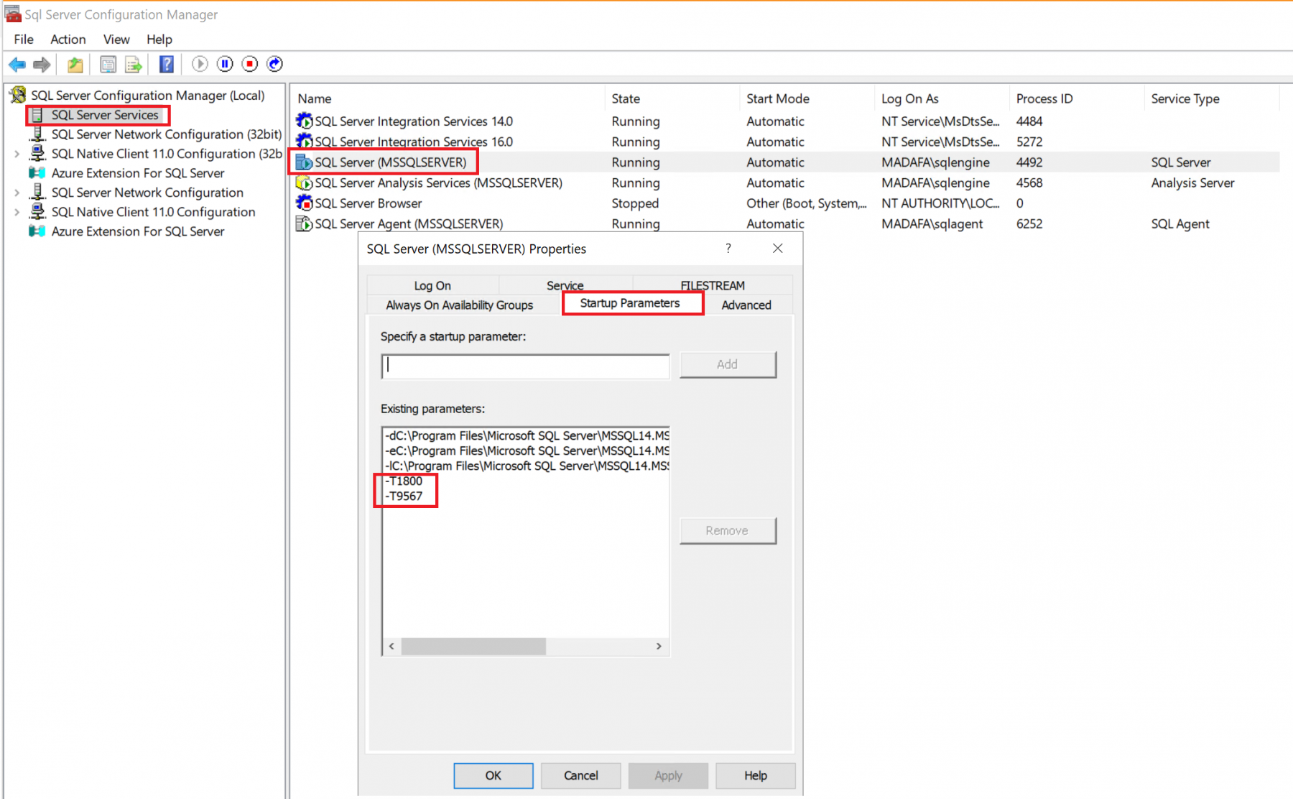Click the SQL Server Agent service icon

[x=305, y=223]
